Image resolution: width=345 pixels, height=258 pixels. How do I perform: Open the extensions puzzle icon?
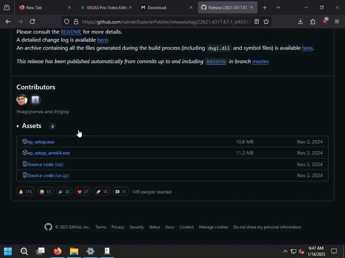coord(313,21)
